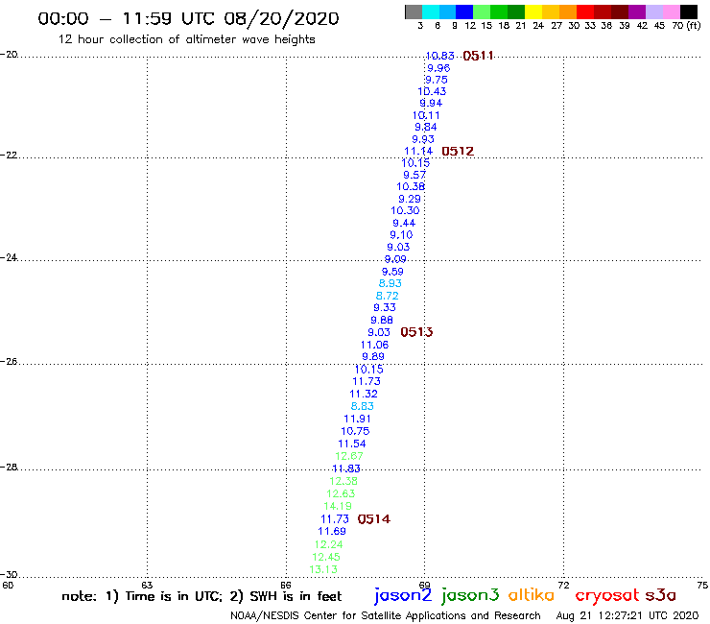Screen dimensions: 710x624
Task: Click the wave height value 11.06
Action: tap(374, 345)
